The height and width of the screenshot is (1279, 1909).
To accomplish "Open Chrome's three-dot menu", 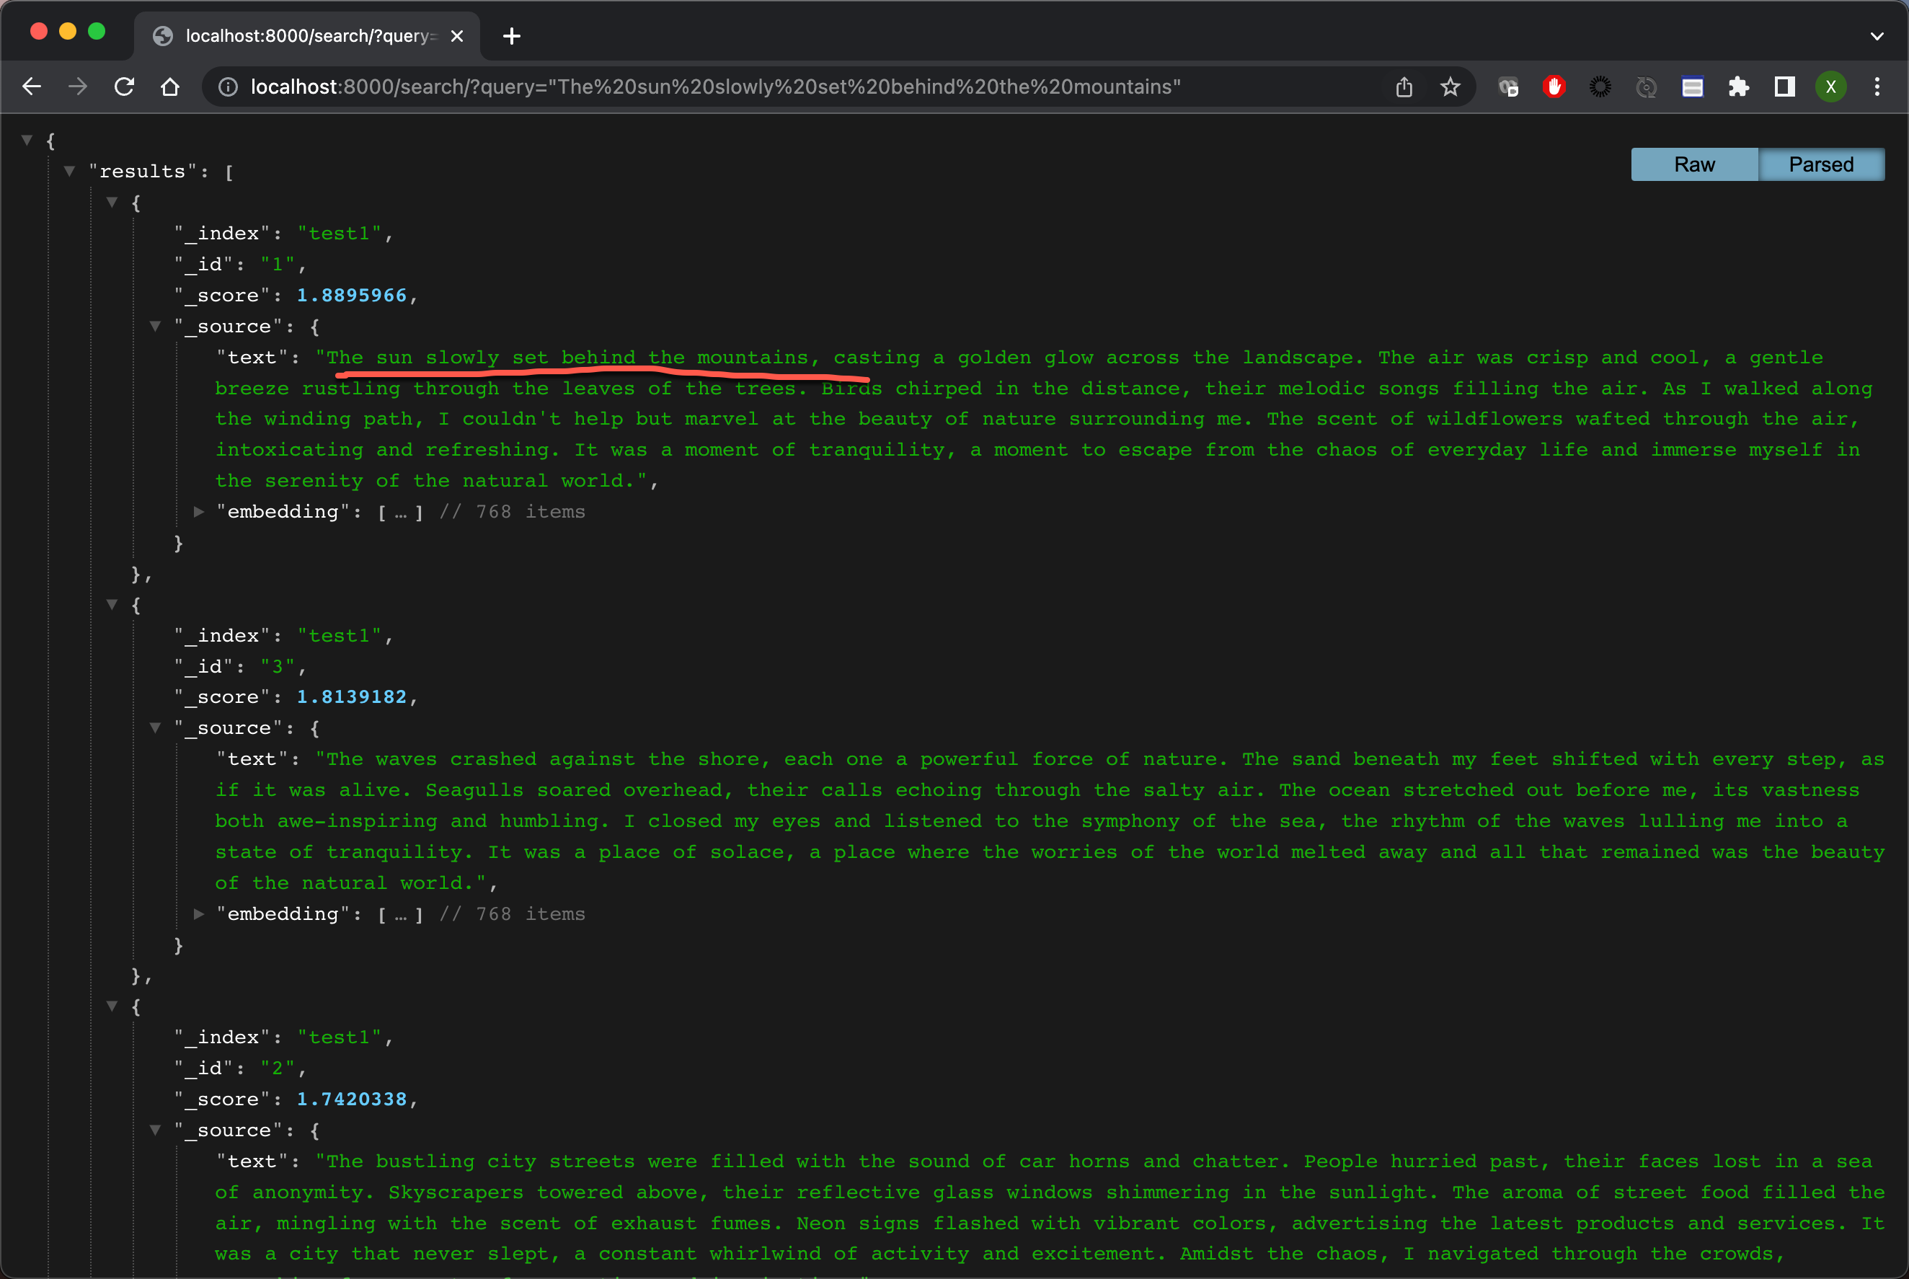I will (1877, 87).
